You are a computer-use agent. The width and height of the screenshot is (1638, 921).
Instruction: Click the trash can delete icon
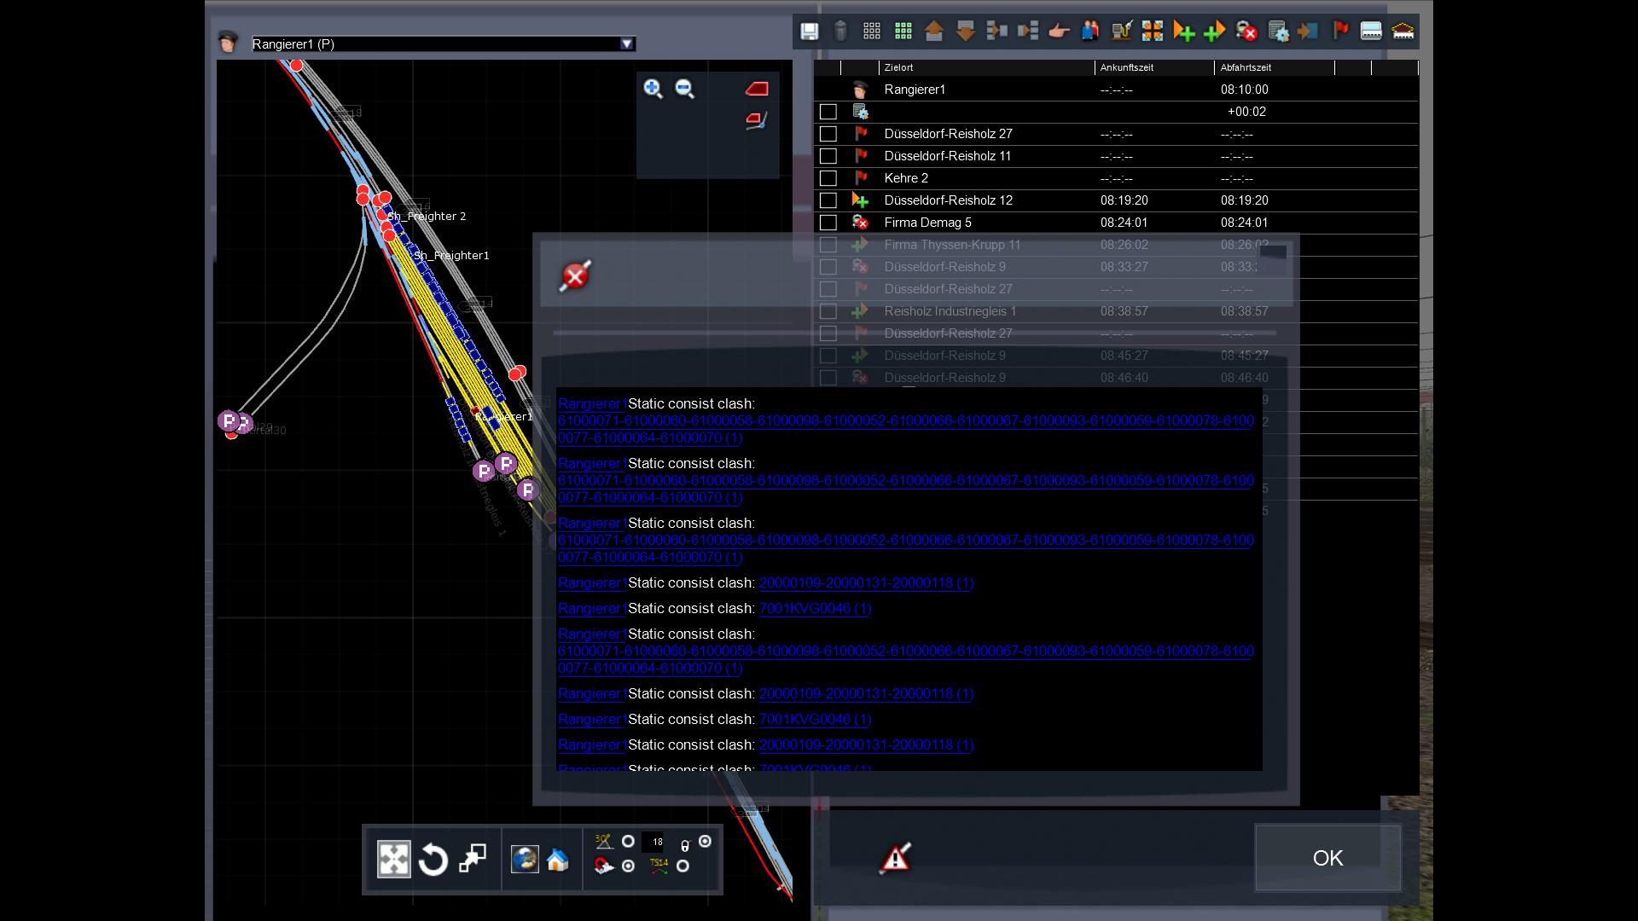point(840,32)
